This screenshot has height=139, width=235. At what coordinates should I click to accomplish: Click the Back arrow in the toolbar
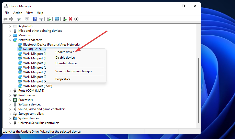pyautogui.click(x=5, y=19)
